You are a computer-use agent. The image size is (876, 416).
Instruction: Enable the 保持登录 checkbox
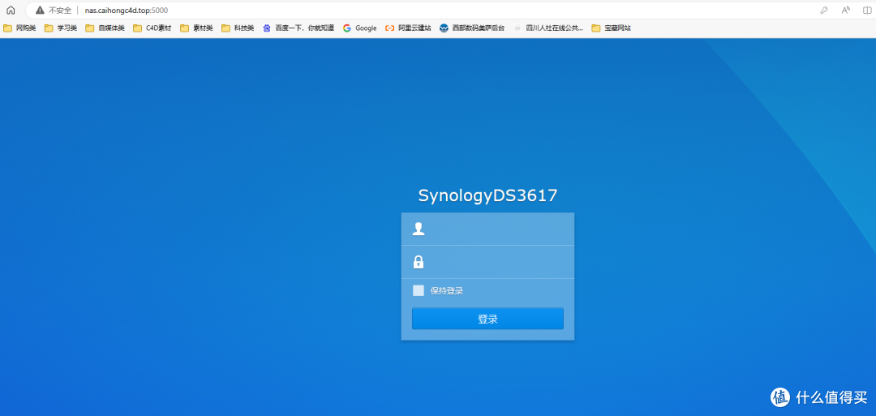click(x=419, y=290)
